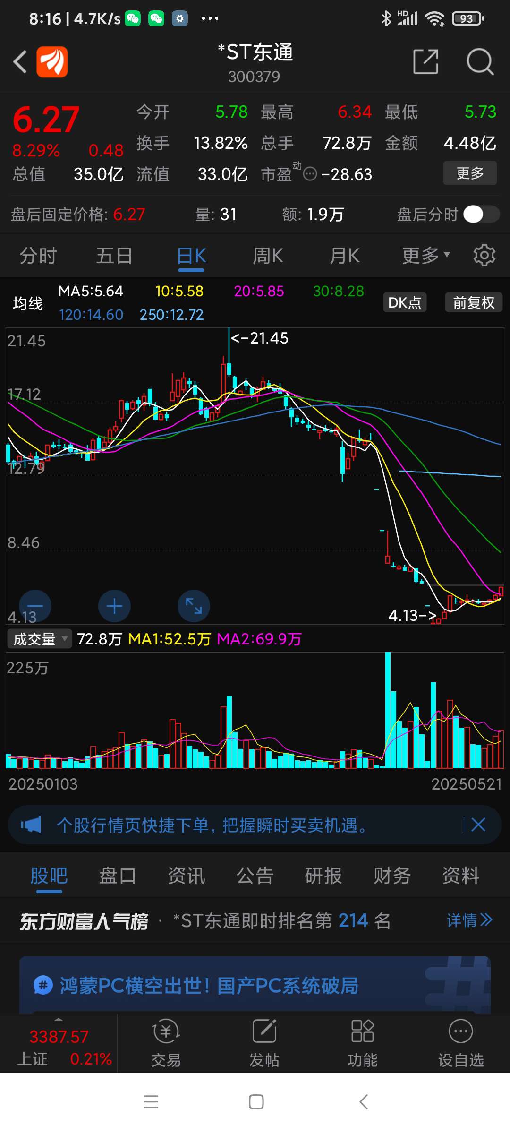Zoom out chart with minus button

[x=35, y=606]
